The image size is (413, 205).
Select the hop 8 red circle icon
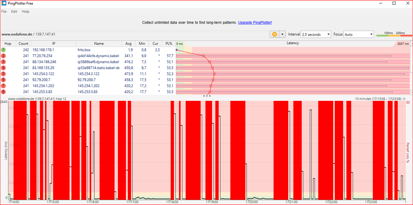pos(3,92)
